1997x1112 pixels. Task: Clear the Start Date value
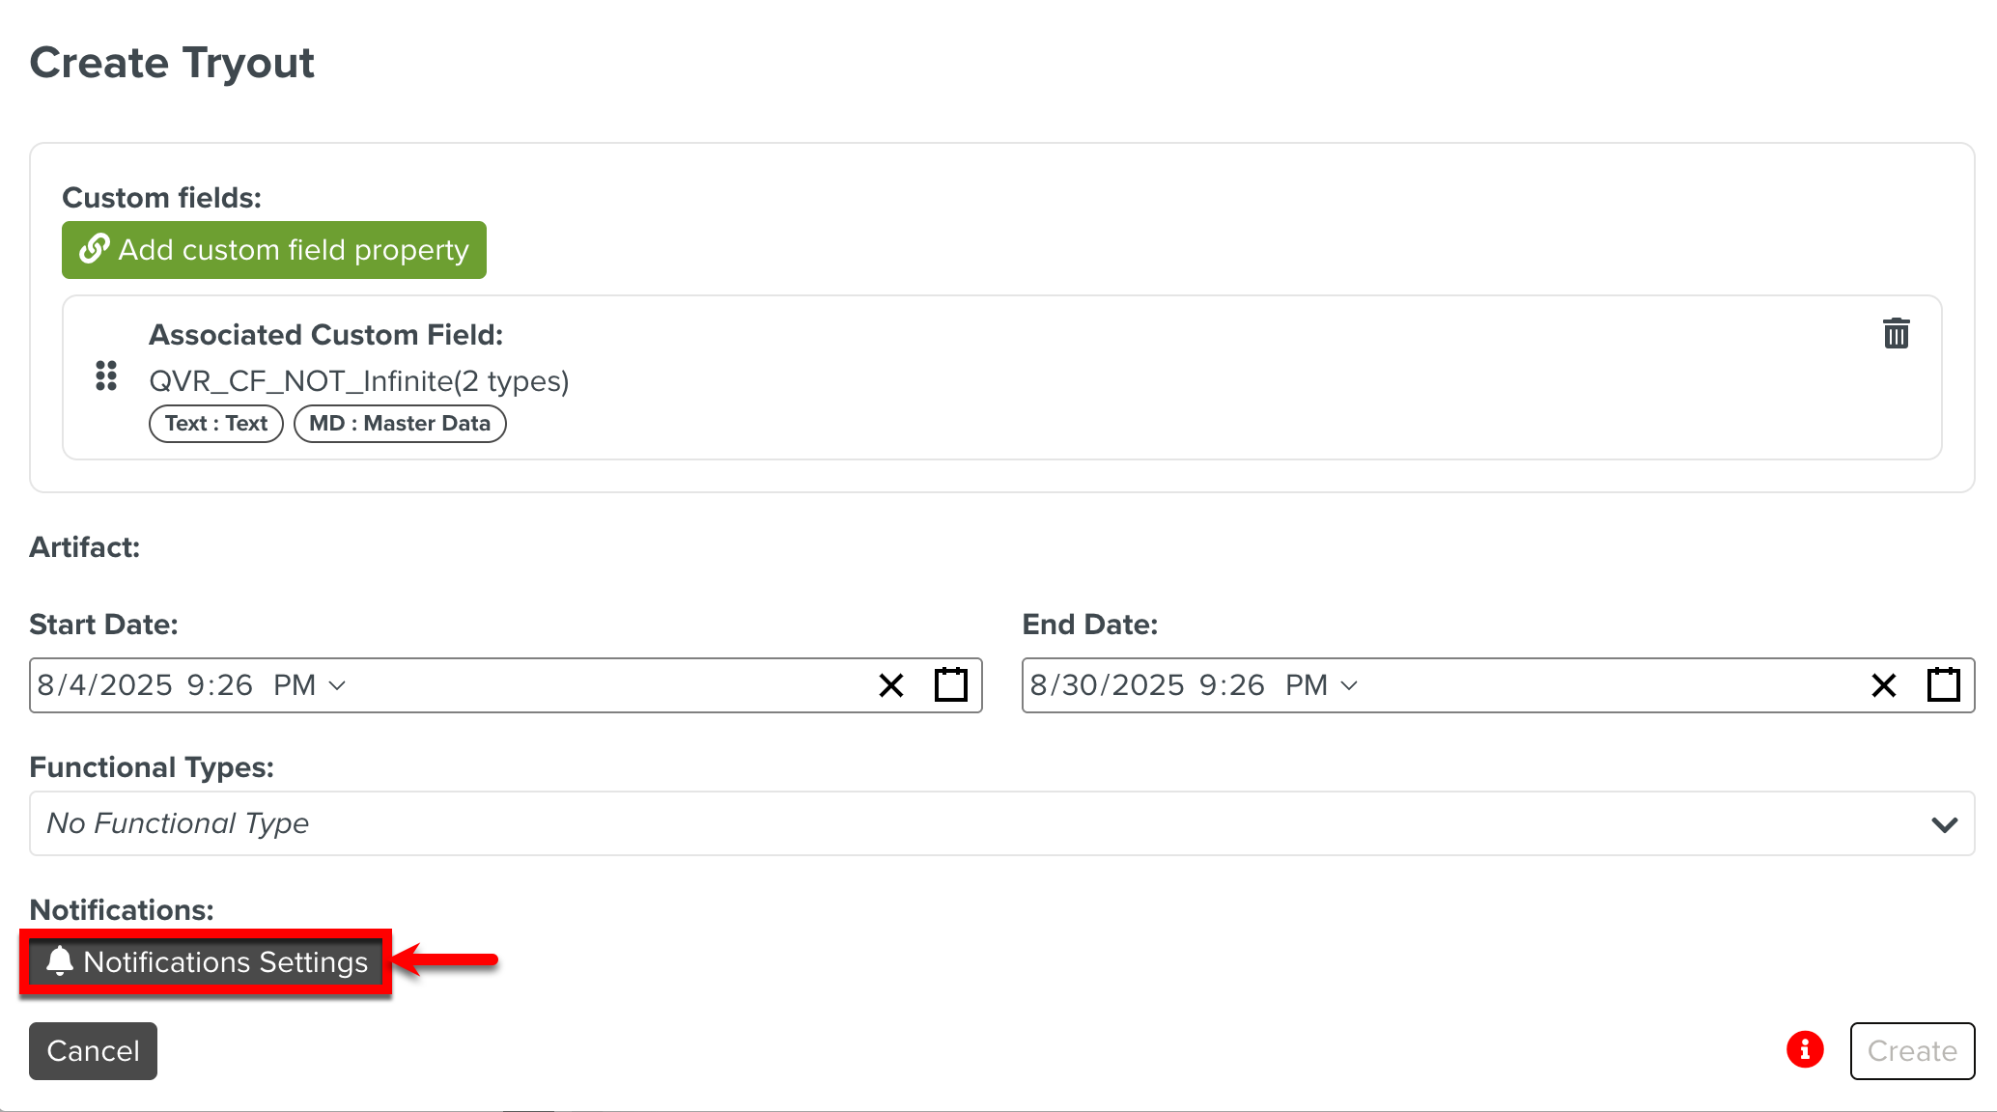[x=890, y=685]
